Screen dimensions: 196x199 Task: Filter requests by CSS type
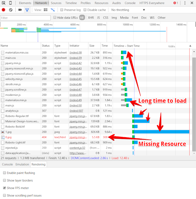[x=105, y=18]
